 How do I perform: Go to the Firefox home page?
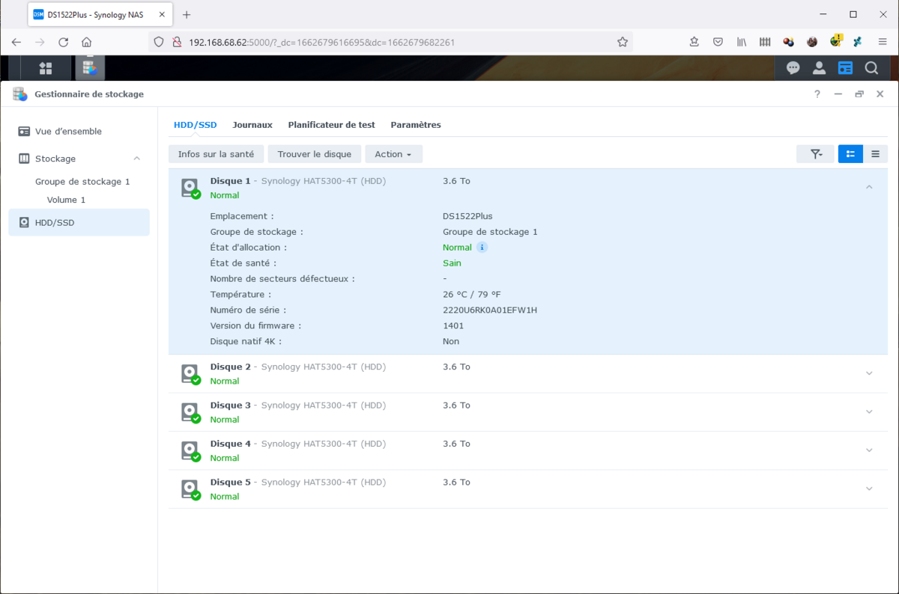click(87, 42)
